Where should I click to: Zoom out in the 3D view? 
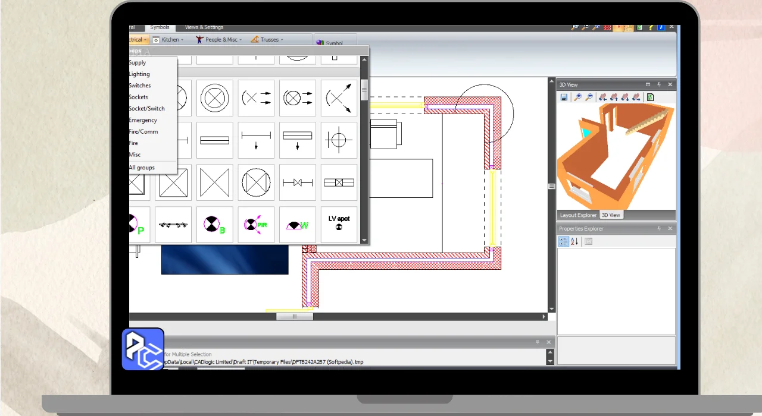click(589, 97)
